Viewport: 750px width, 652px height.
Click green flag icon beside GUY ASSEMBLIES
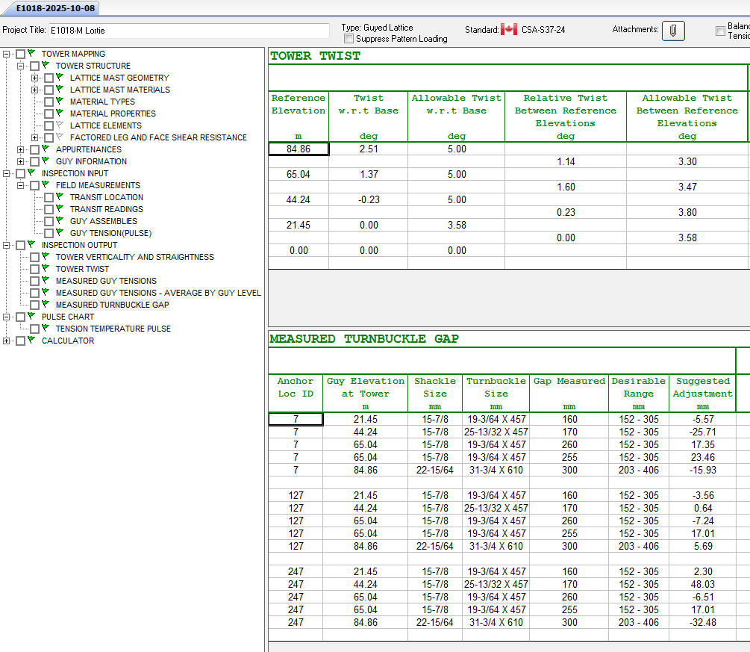coord(60,220)
